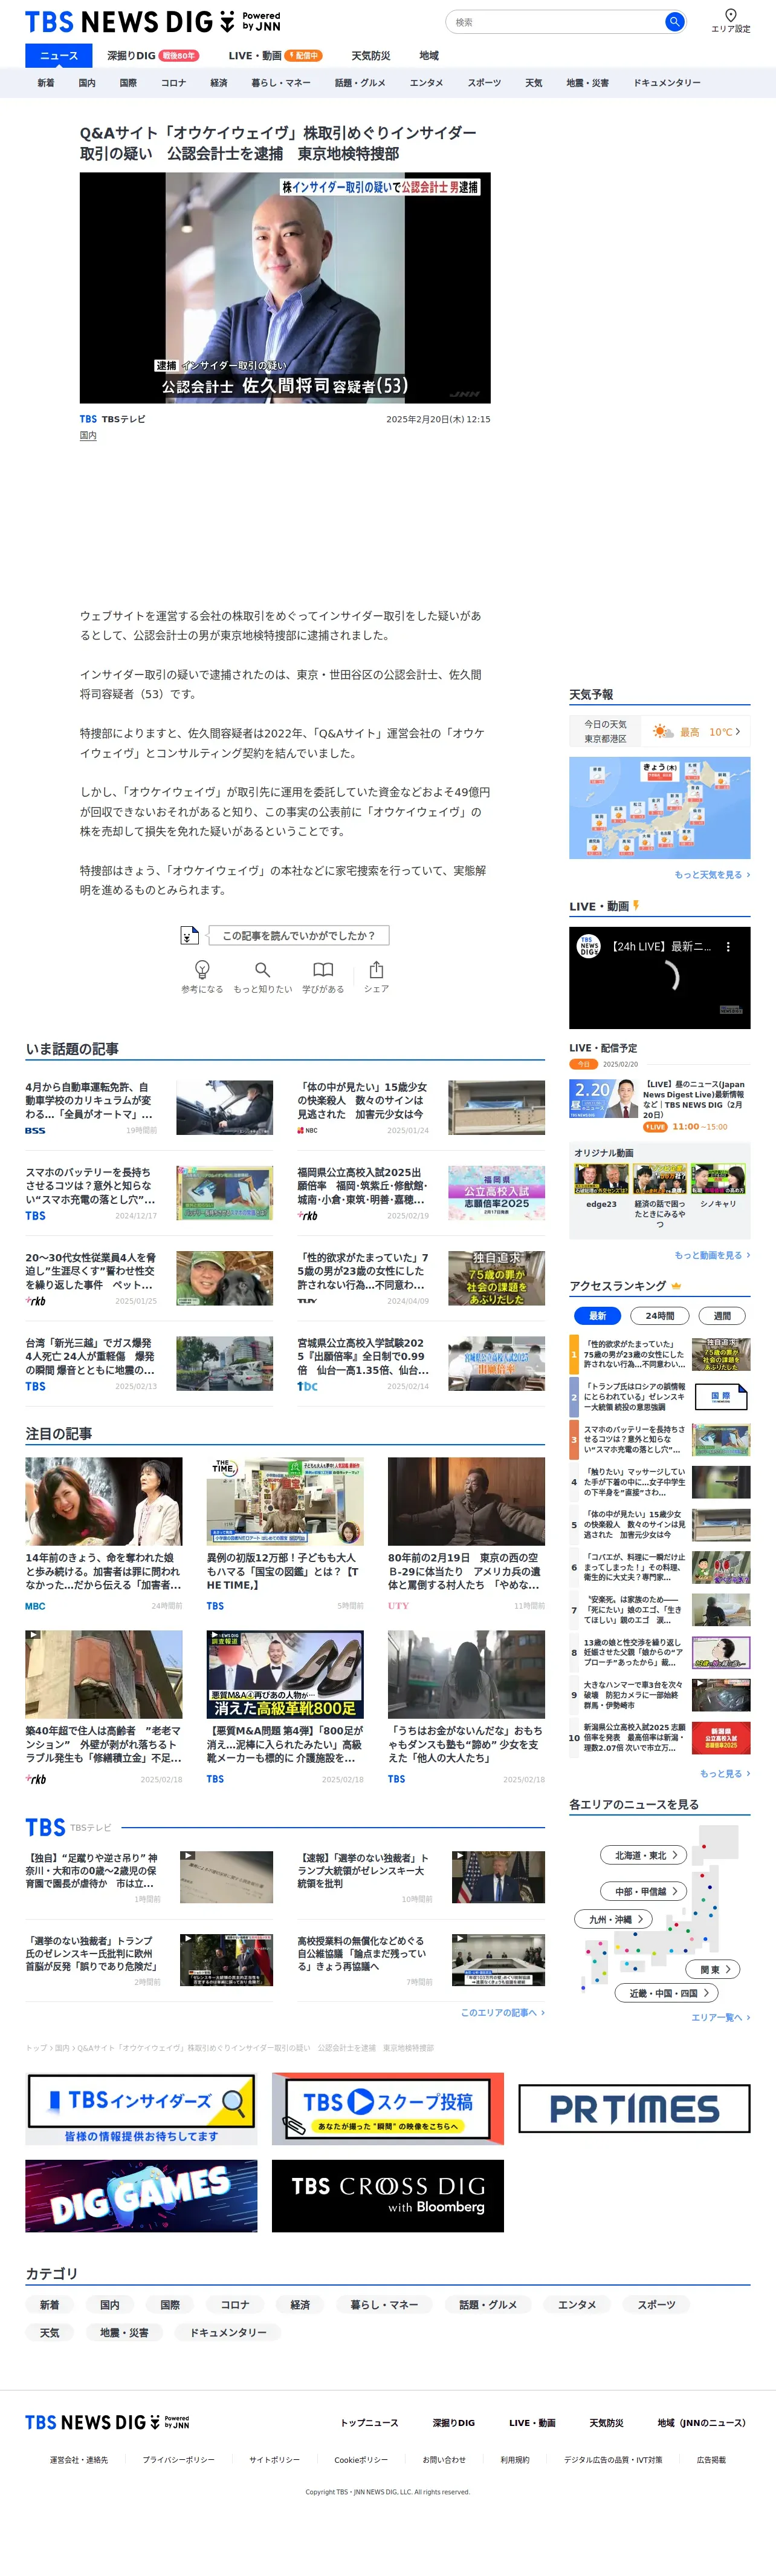Click the blue search magnifier button

674,22
